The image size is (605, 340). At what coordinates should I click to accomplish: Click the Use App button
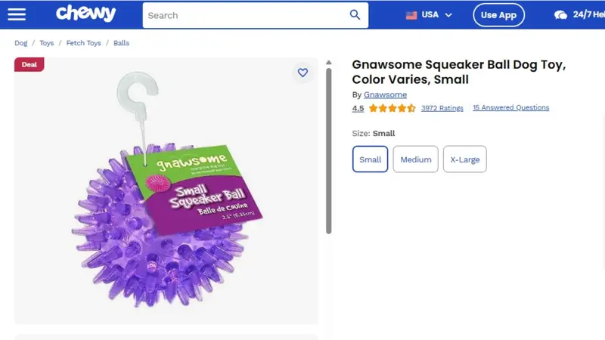pyautogui.click(x=498, y=15)
